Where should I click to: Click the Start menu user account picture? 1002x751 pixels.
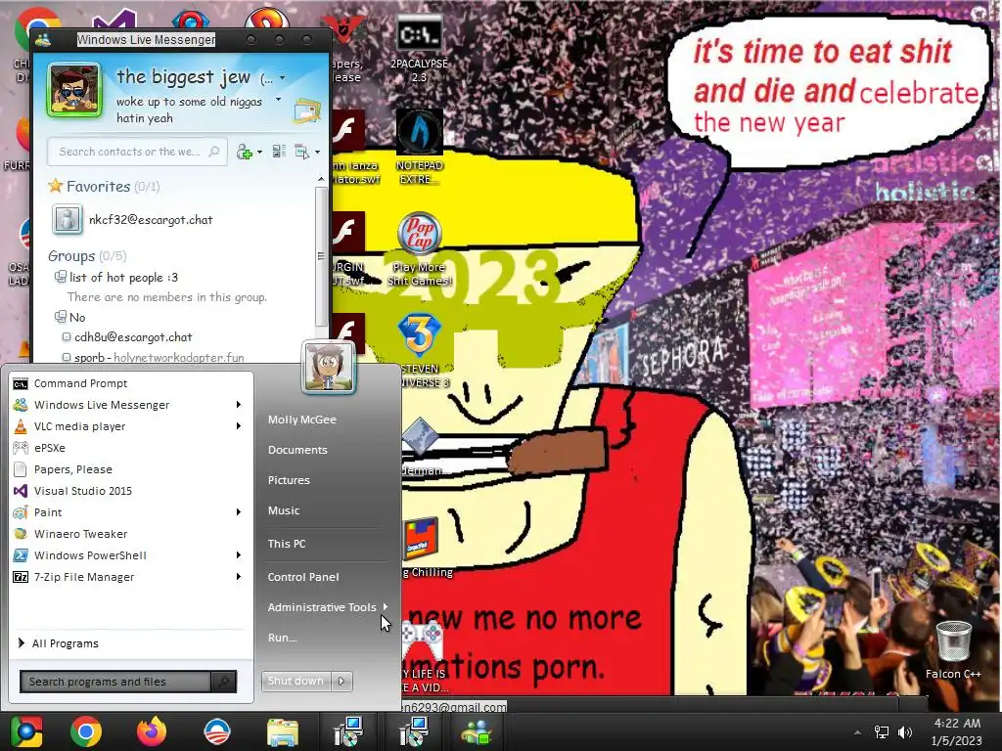(x=329, y=367)
